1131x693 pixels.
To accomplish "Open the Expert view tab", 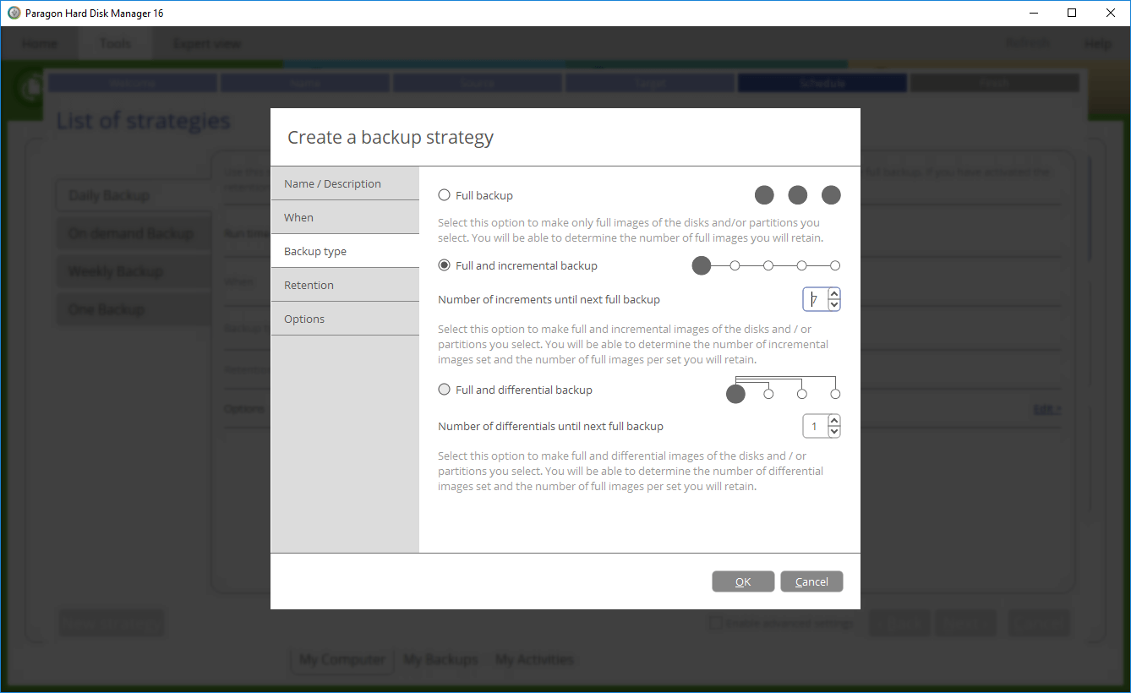I will 207,43.
